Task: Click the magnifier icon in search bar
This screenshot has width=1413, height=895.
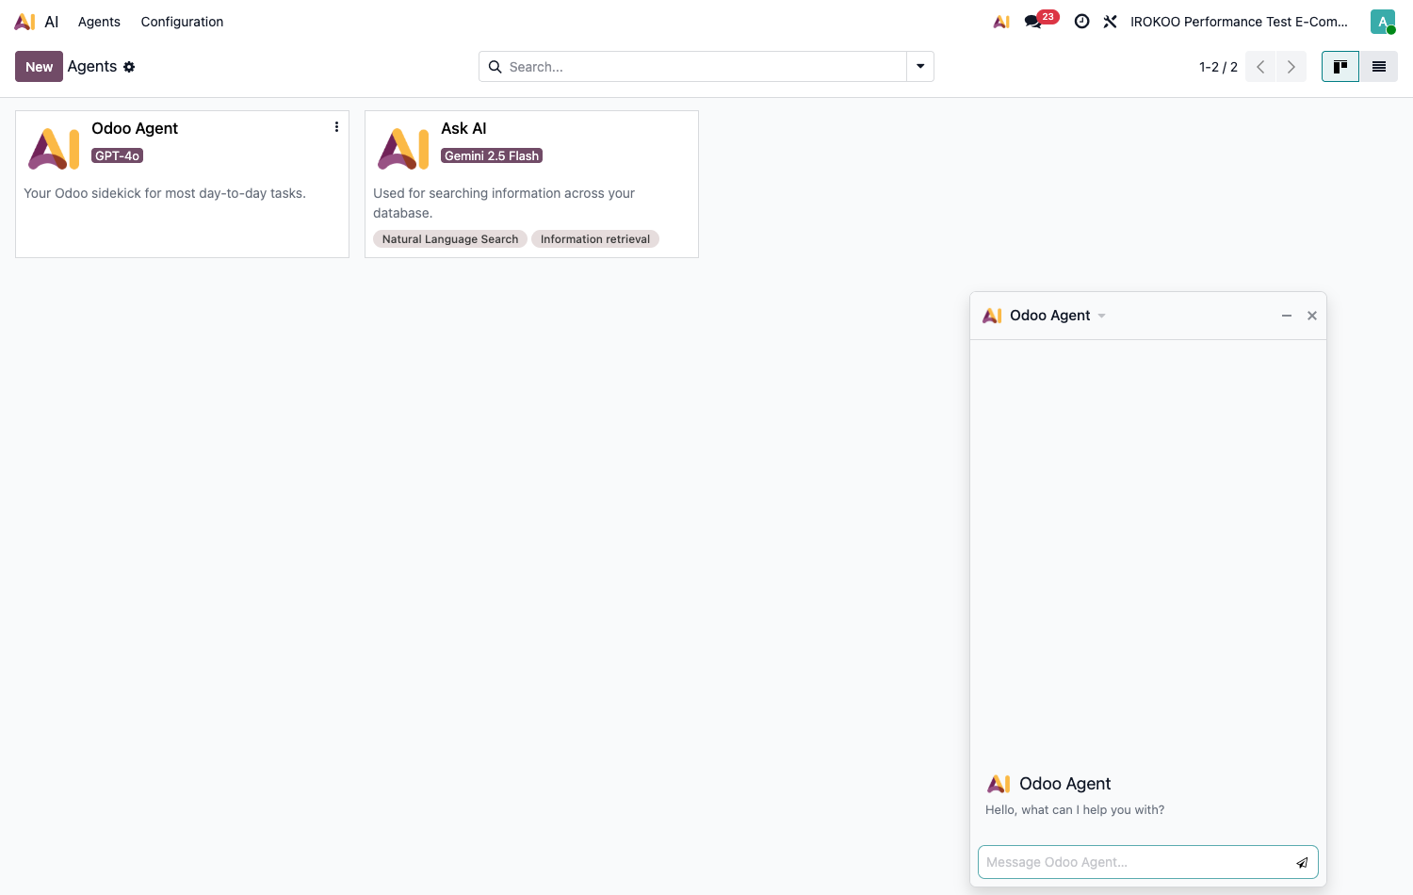Action: [x=495, y=67]
